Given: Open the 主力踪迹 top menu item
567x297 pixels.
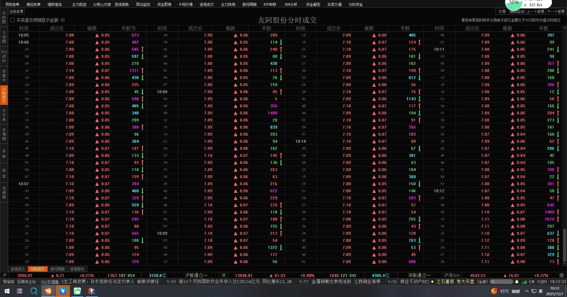Looking at the screenshot, I should tap(79, 4).
